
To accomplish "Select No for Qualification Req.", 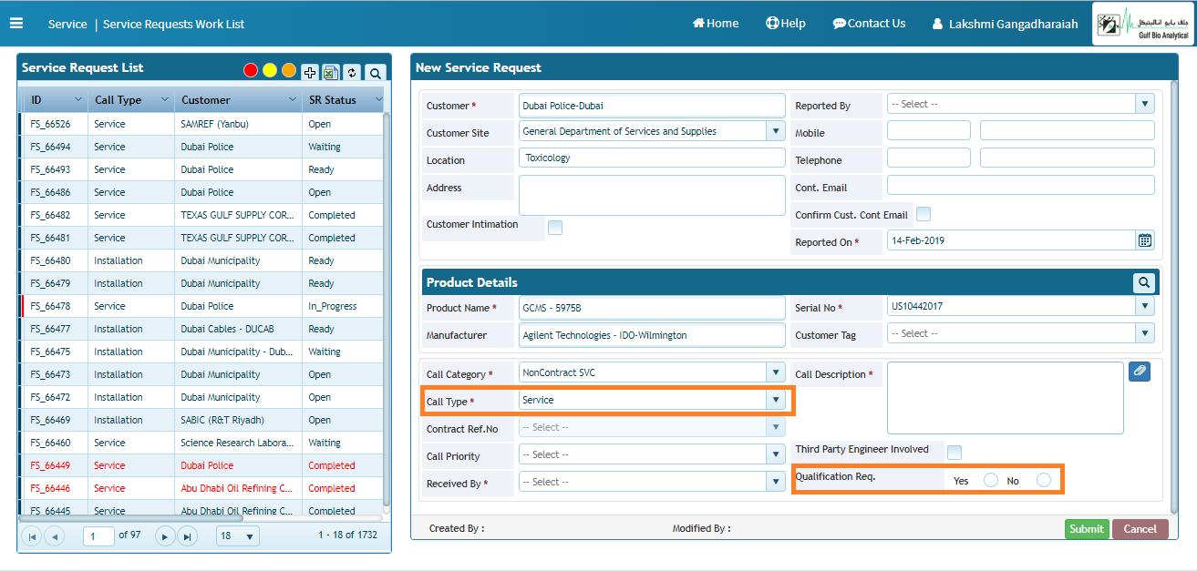I will (1044, 480).
